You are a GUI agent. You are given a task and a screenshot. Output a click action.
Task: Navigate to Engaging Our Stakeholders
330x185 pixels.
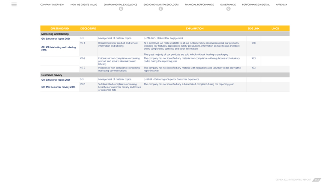[161, 4]
